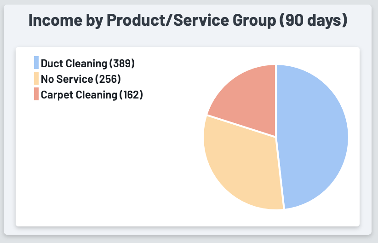Image resolution: width=378 pixels, height=243 pixels.
Task: Click the (162) count beside Carpet Cleaning
Action: click(x=131, y=94)
